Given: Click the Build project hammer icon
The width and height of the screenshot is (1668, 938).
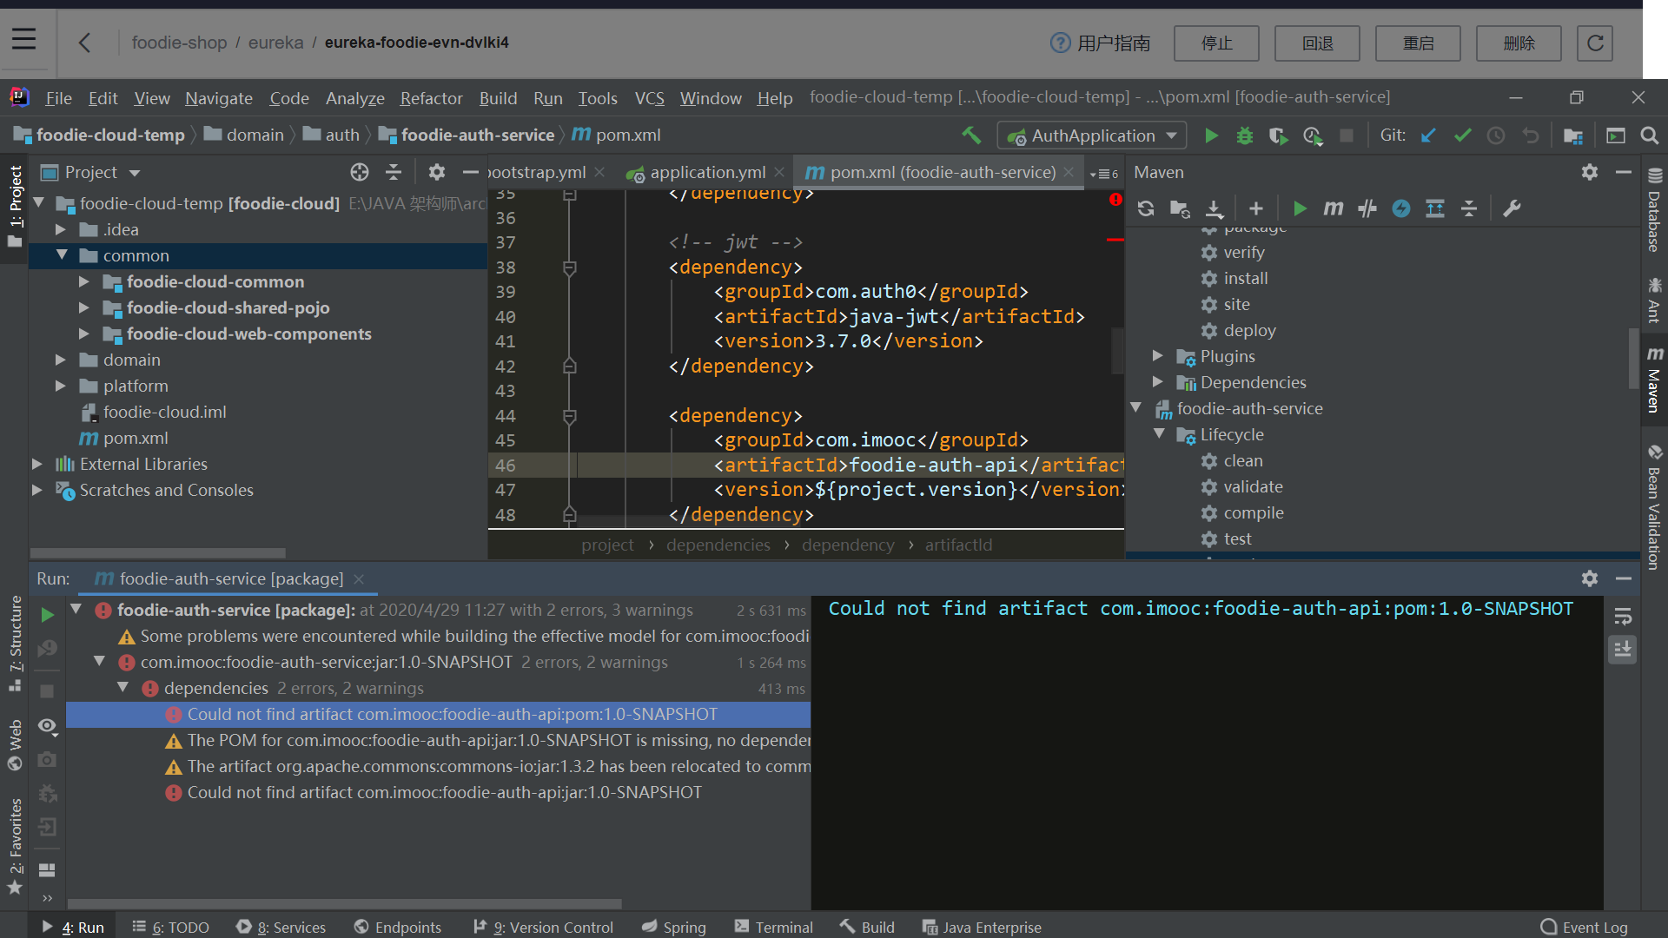Looking at the screenshot, I should [x=971, y=135].
